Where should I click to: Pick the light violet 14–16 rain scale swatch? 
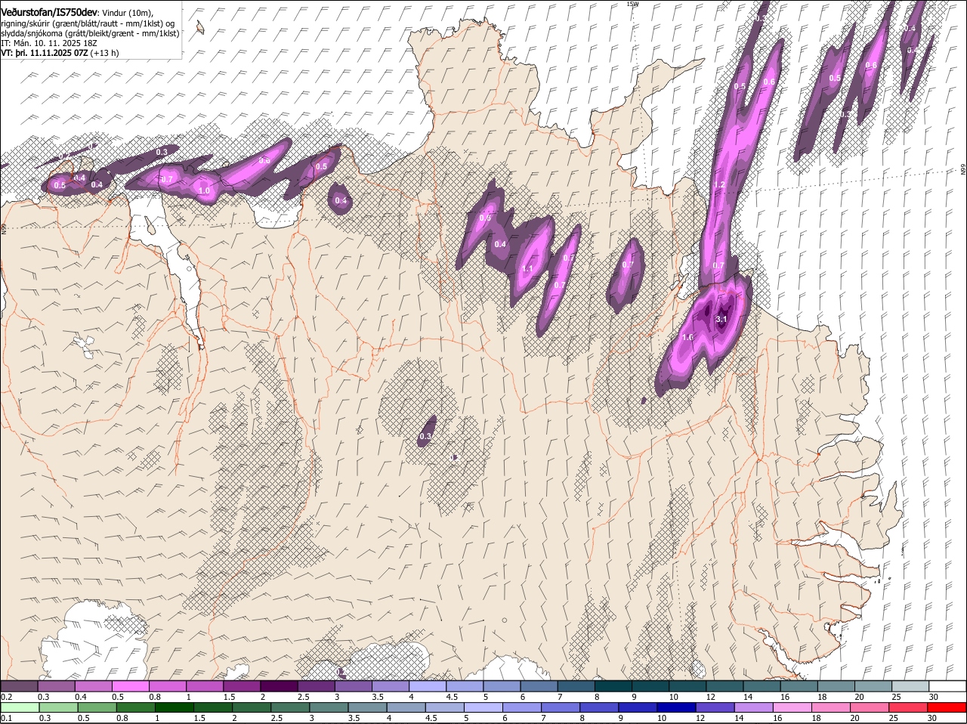pyautogui.click(x=753, y=707)
